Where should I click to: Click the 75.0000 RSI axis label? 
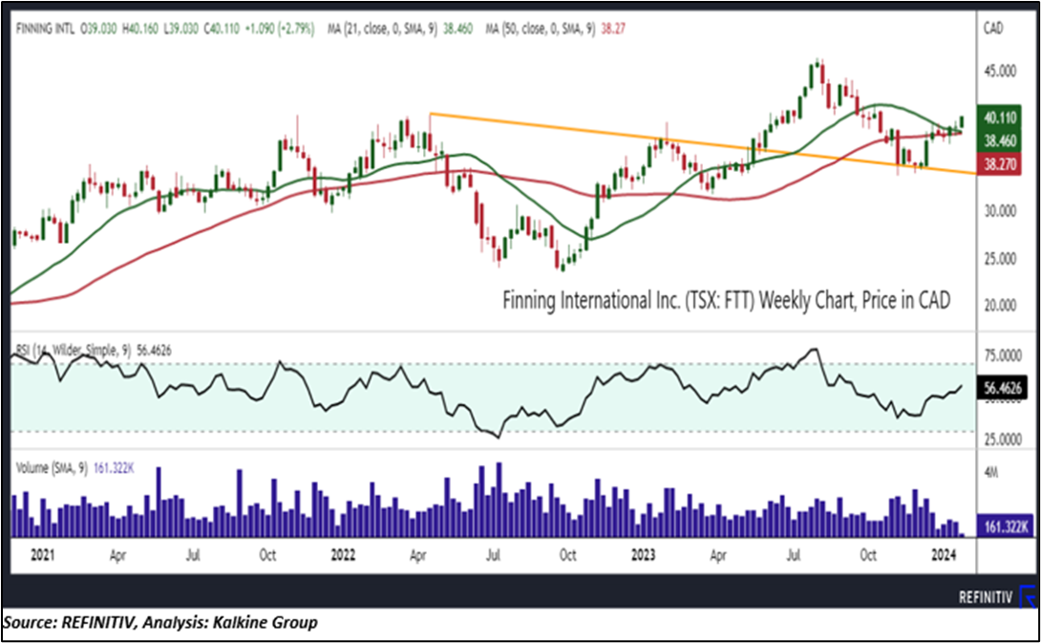[1003, 356]
